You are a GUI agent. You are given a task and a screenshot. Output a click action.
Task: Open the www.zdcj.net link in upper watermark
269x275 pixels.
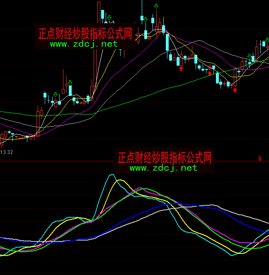coord(84,44)
